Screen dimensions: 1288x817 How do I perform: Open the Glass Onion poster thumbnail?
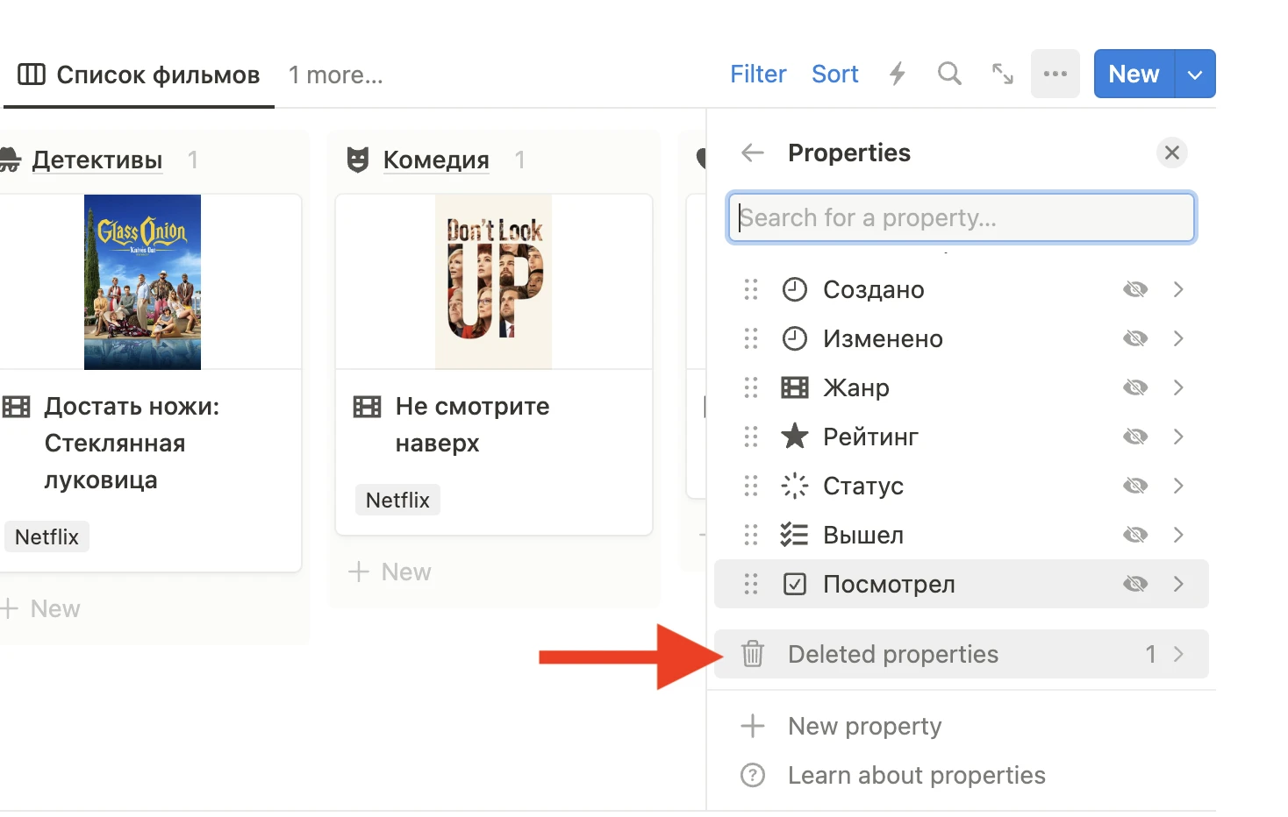[142, 281]
